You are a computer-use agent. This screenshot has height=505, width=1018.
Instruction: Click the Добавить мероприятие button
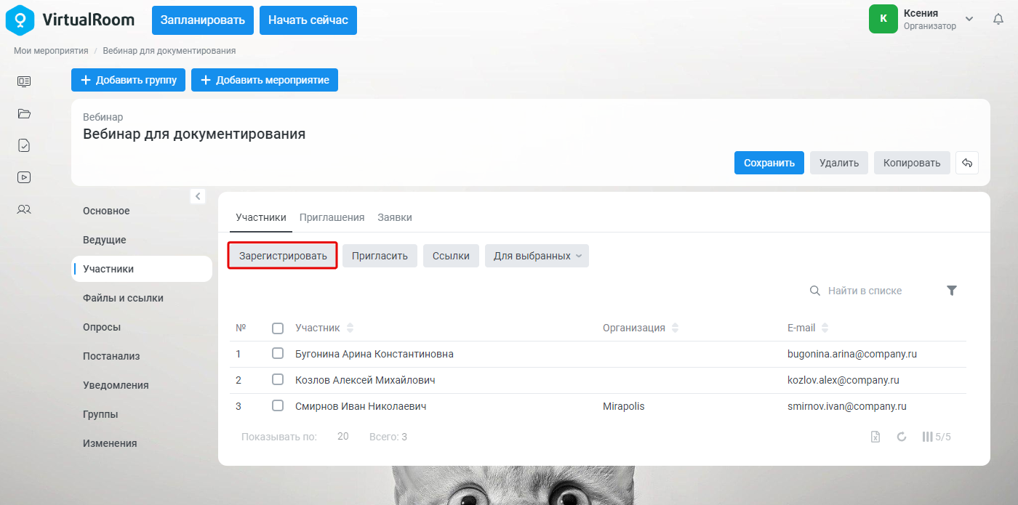pos(265,80)
